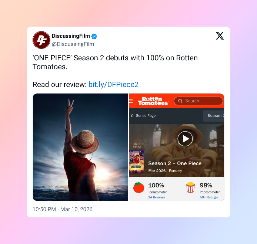Open the Luffy sunset poster image
Image resolution: width=257 pixels, height=244 pixels.
coord(80,147)
